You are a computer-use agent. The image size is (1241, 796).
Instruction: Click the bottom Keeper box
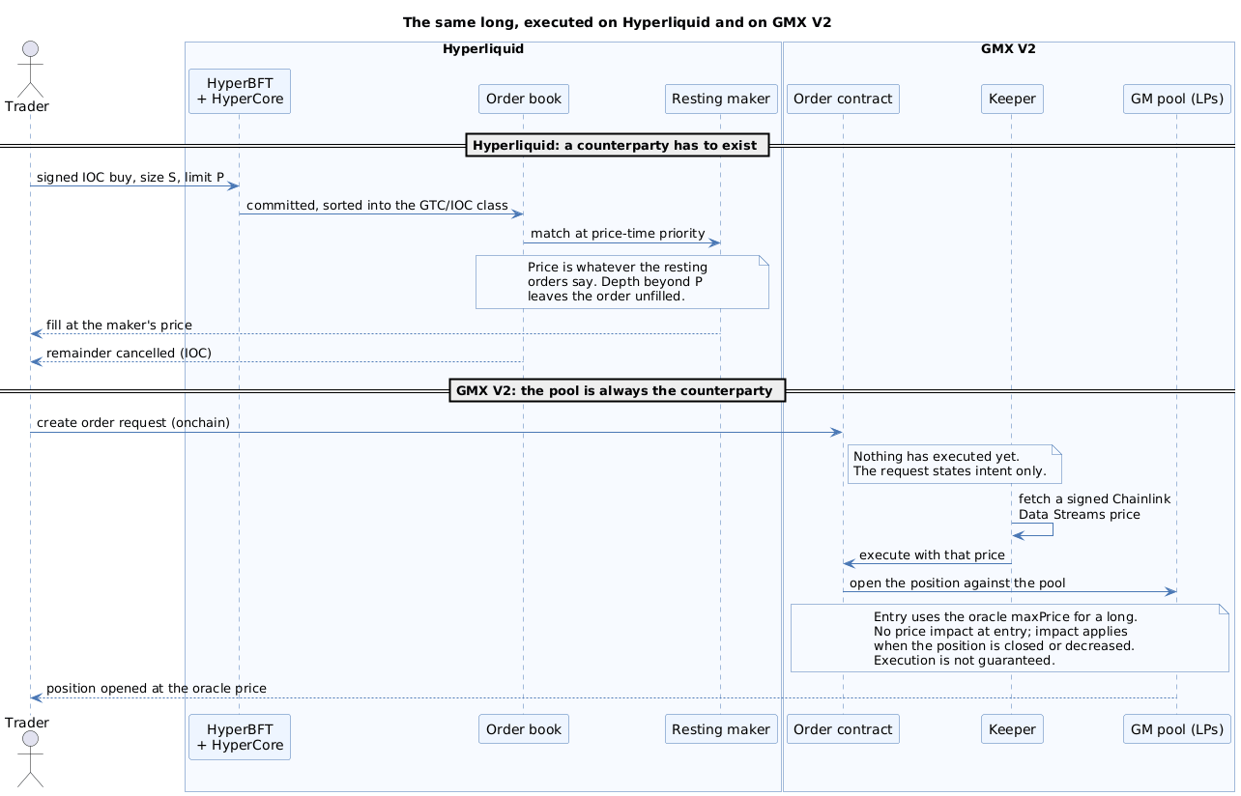tap(1012, 728)
